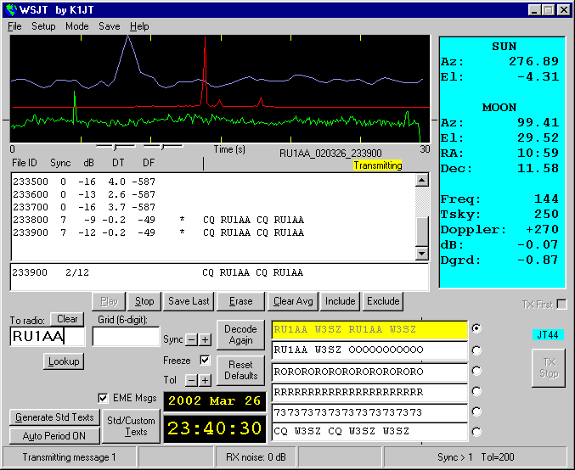This screenshot has height=470, width=575.
Task: Click the yellow Transmitting status label
Action: 377,165
